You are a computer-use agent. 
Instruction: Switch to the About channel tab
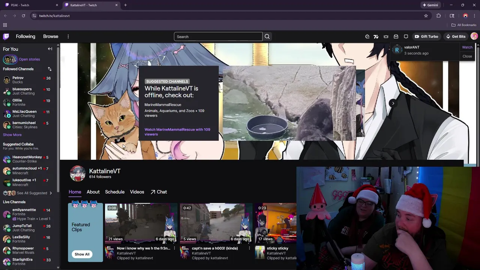(x=93, y=192)
